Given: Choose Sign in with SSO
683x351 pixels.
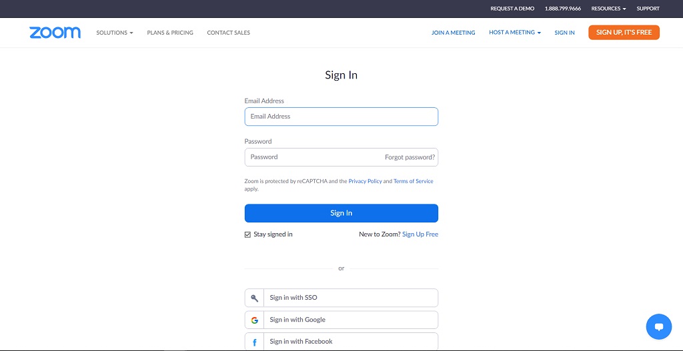Looking at the screenshot, I should [x=341, y=298].
